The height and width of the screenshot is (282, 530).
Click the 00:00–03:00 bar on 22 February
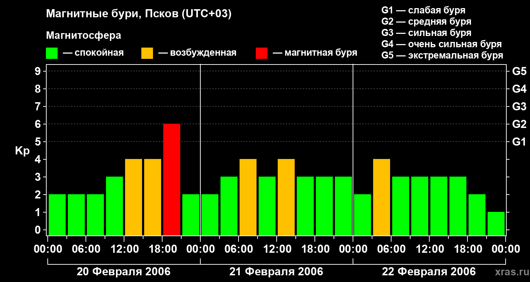363,215
